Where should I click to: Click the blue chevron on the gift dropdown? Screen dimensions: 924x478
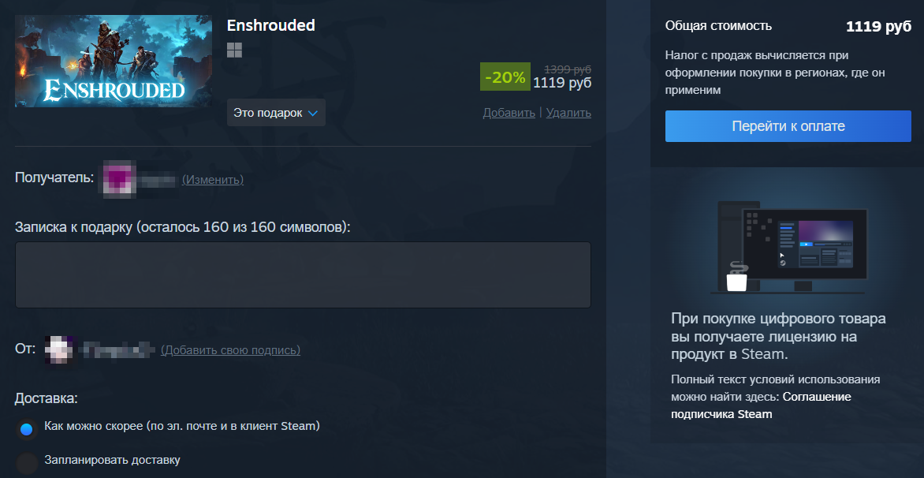tap(312, 113)
